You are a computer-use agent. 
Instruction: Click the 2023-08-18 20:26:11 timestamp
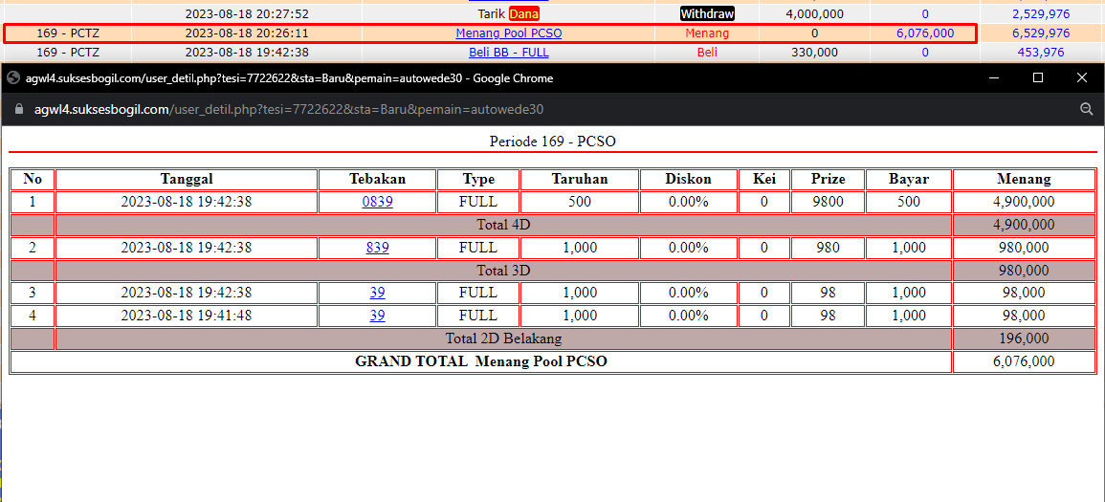point(247,33)
